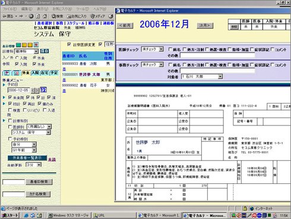Toggle the 診察医師変更 checkbox
The height and width of the screenshot is (219, 291).
pos(69,44)
